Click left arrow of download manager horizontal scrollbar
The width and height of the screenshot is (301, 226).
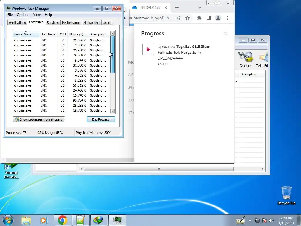(81, 169)
